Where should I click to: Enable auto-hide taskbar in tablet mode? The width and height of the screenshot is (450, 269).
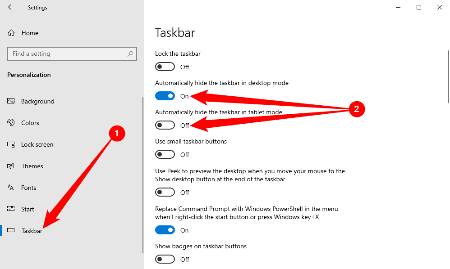165,125
